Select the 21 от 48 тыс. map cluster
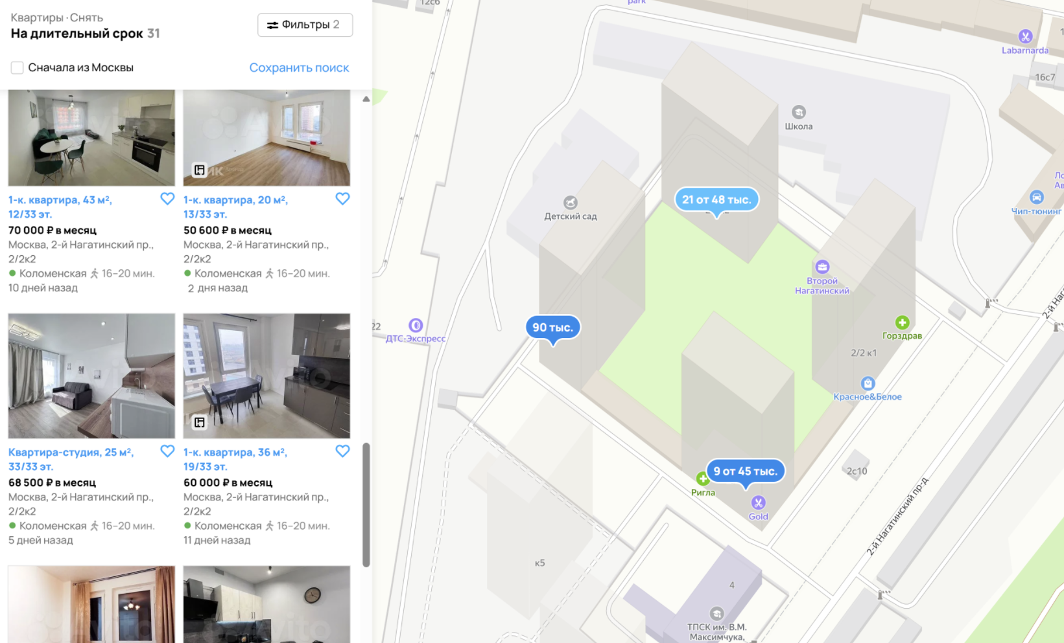This screenshot has width=1064, height=643. 716,200
